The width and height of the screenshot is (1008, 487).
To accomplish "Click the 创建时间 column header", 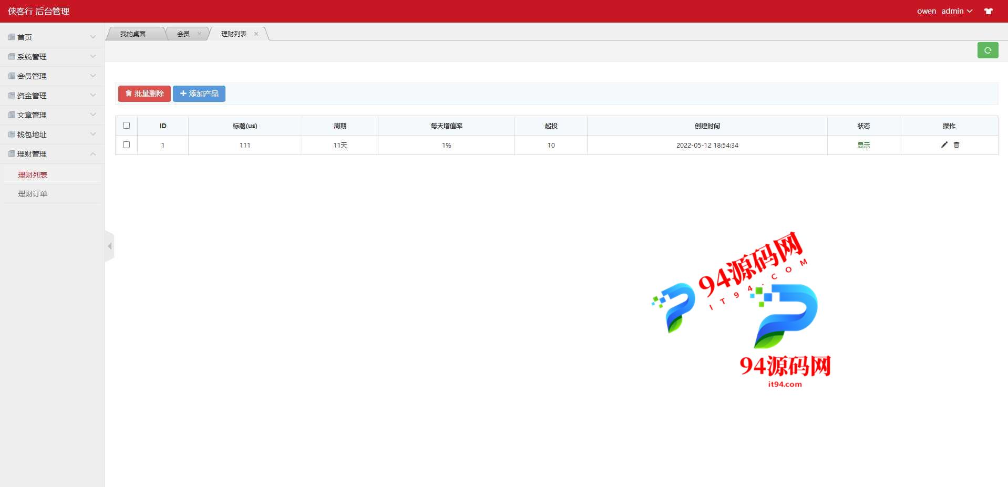I will coord(707,126).
